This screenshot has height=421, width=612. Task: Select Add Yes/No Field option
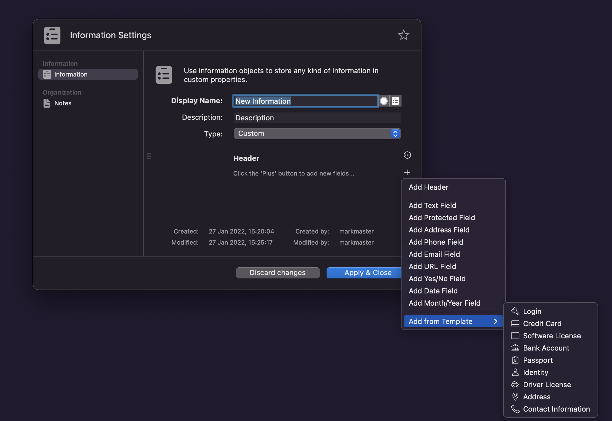(x=437, y=278)
